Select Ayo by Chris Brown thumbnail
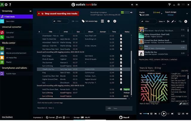This screenshot has width=191, height=121. coord(141,30)
